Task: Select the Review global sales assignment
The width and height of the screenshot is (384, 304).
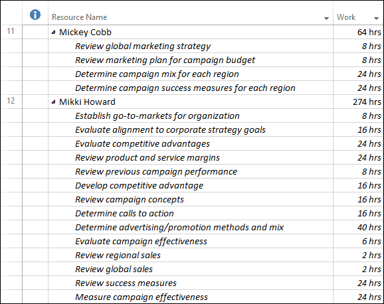Action: [x=114, y=269]
